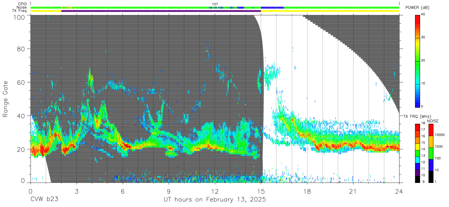This screenshot has height=207, width=449.
Task: Click the 40 tick on power scale
Action: (423, 15)
